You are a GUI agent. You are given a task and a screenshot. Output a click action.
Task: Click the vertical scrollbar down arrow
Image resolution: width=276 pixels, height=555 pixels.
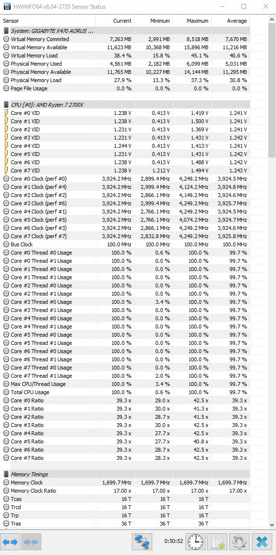click(x=272, y=525)
